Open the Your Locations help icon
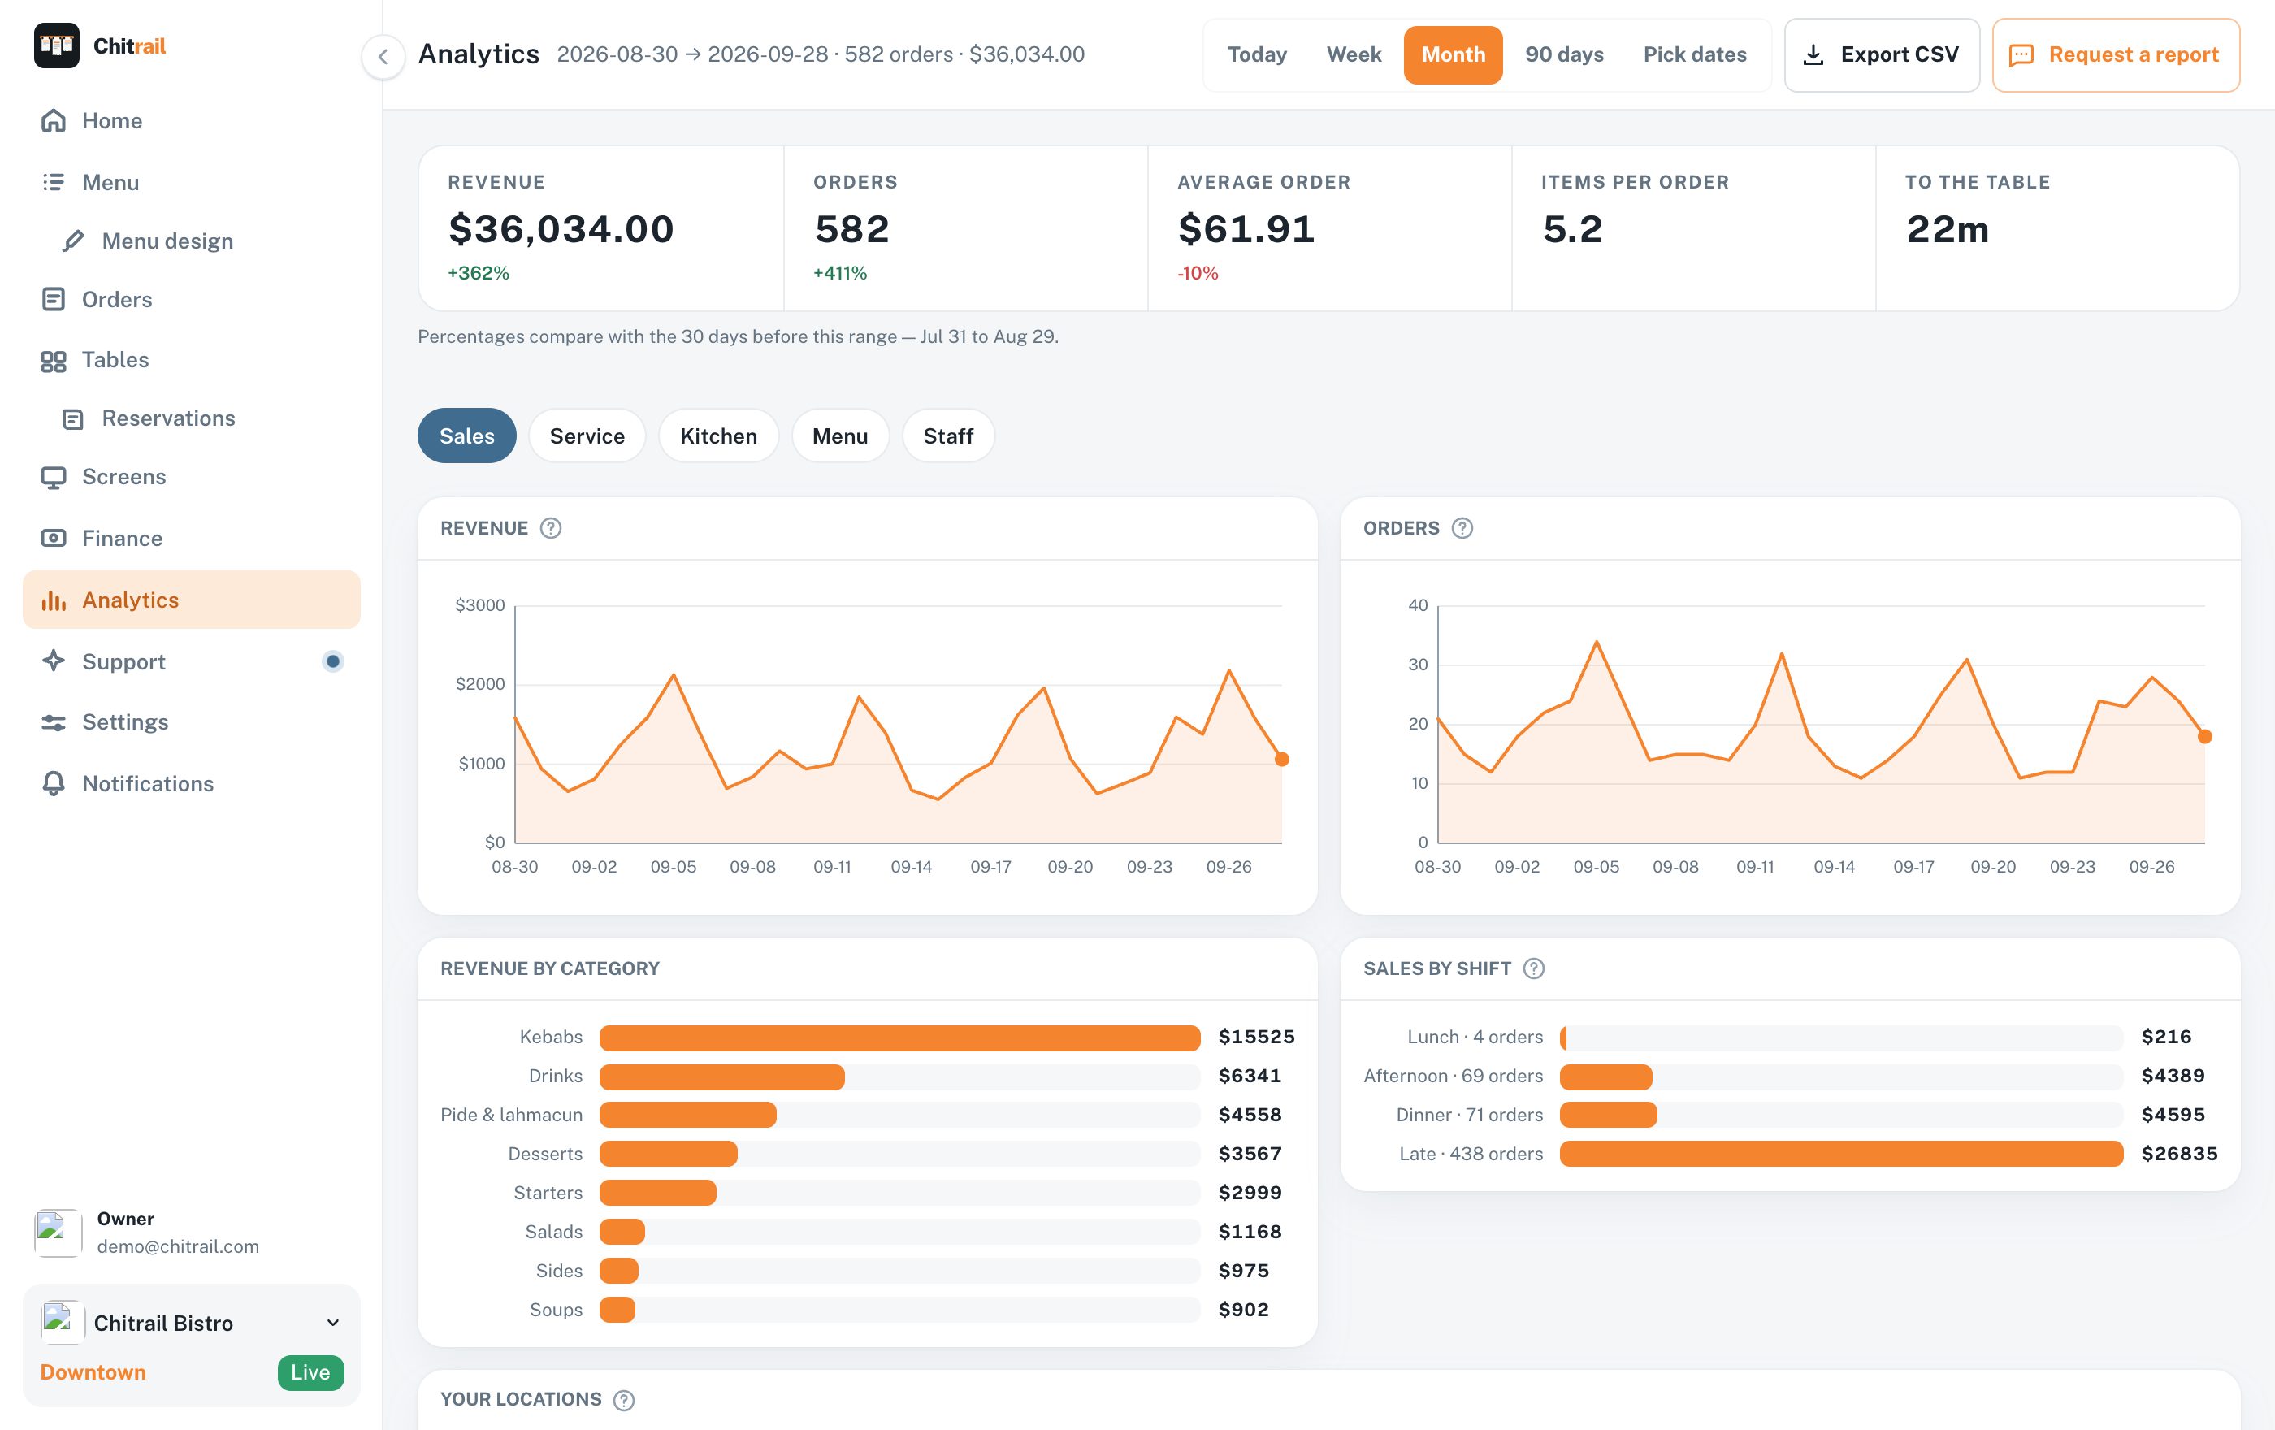 623,1401
